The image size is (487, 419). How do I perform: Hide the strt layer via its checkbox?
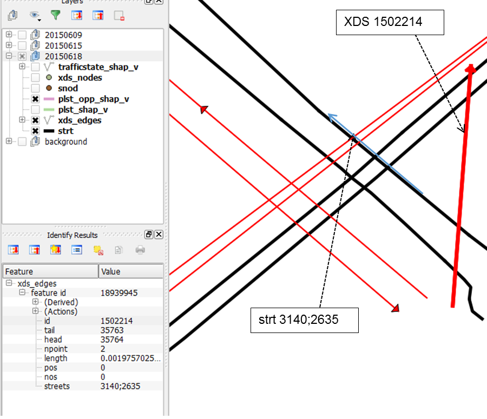(x=35, y=131)
